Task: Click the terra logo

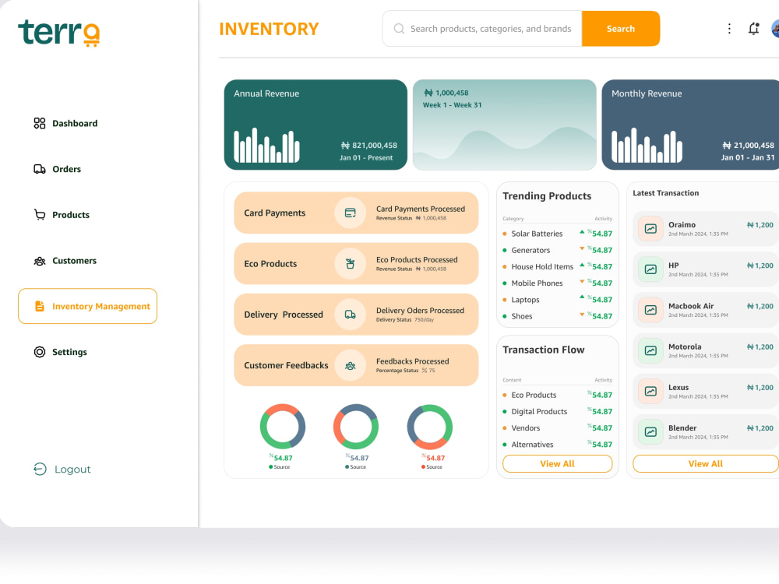Action: [58, 33]
